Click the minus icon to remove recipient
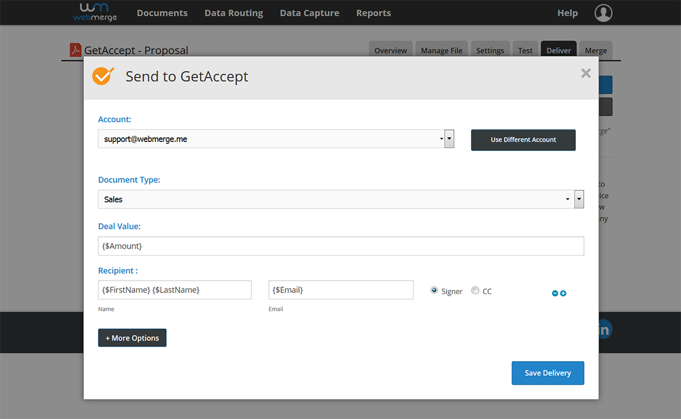The image size is (681, 419). point(554,294)
